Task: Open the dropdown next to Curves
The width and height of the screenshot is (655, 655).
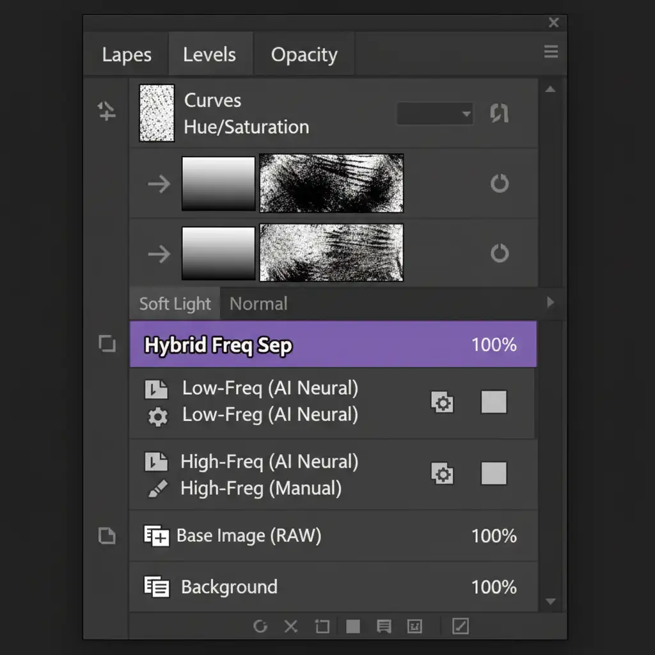Action: tap(435, 114)
